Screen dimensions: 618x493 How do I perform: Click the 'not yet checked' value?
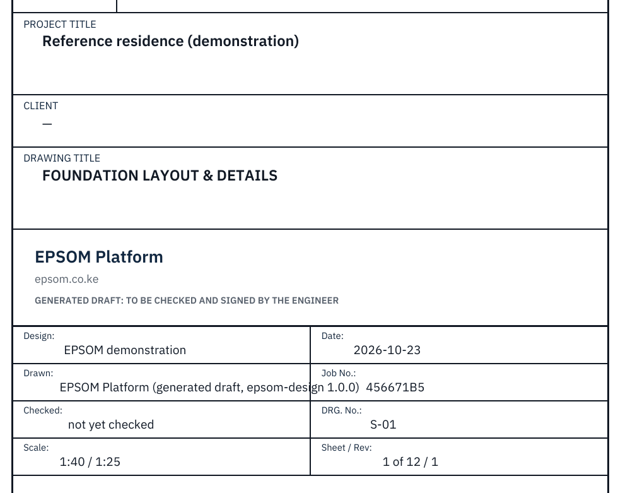(x=111, y=425)
